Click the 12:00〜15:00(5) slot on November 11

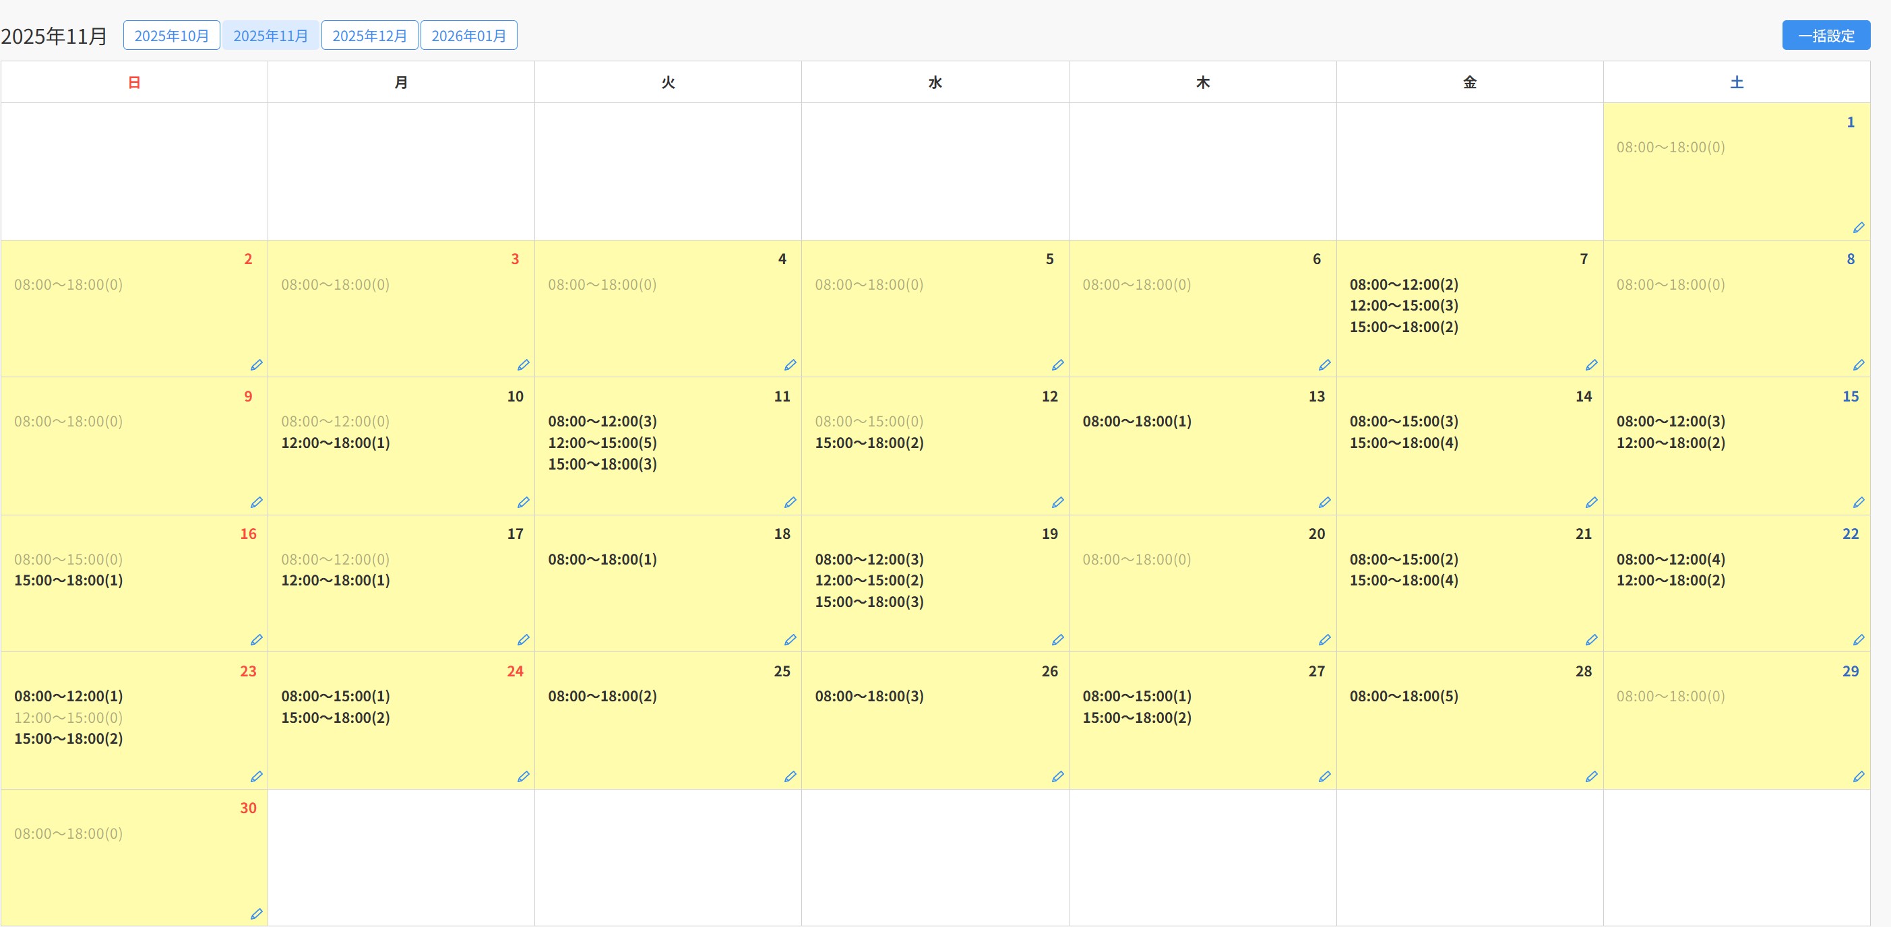602,443
